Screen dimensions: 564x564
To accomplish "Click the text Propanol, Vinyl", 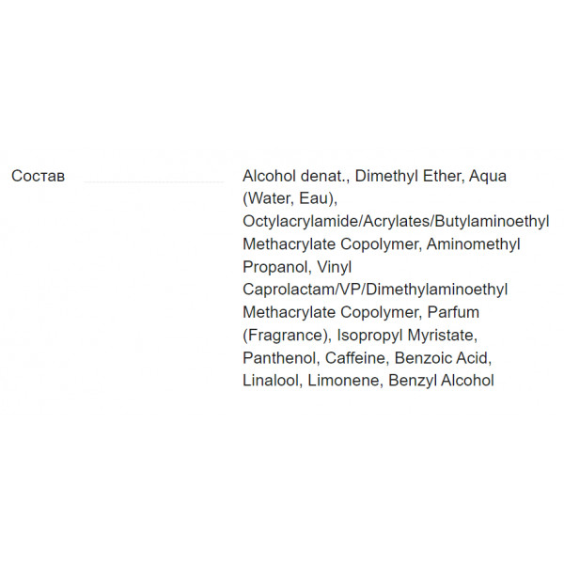I will click(x=297, y=267).
